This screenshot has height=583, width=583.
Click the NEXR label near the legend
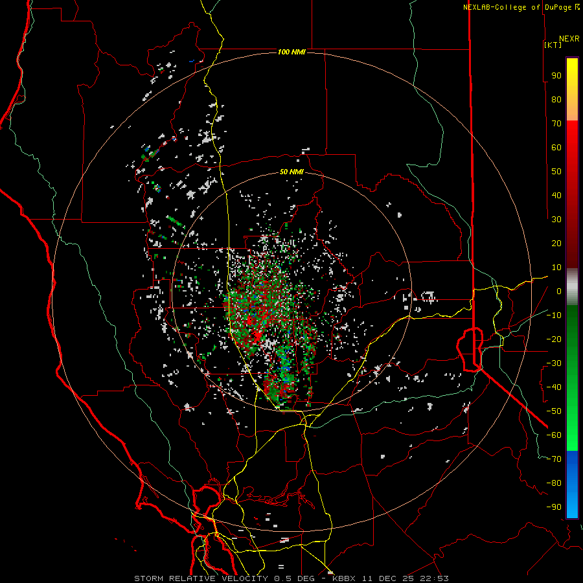[x=569, y=39]
